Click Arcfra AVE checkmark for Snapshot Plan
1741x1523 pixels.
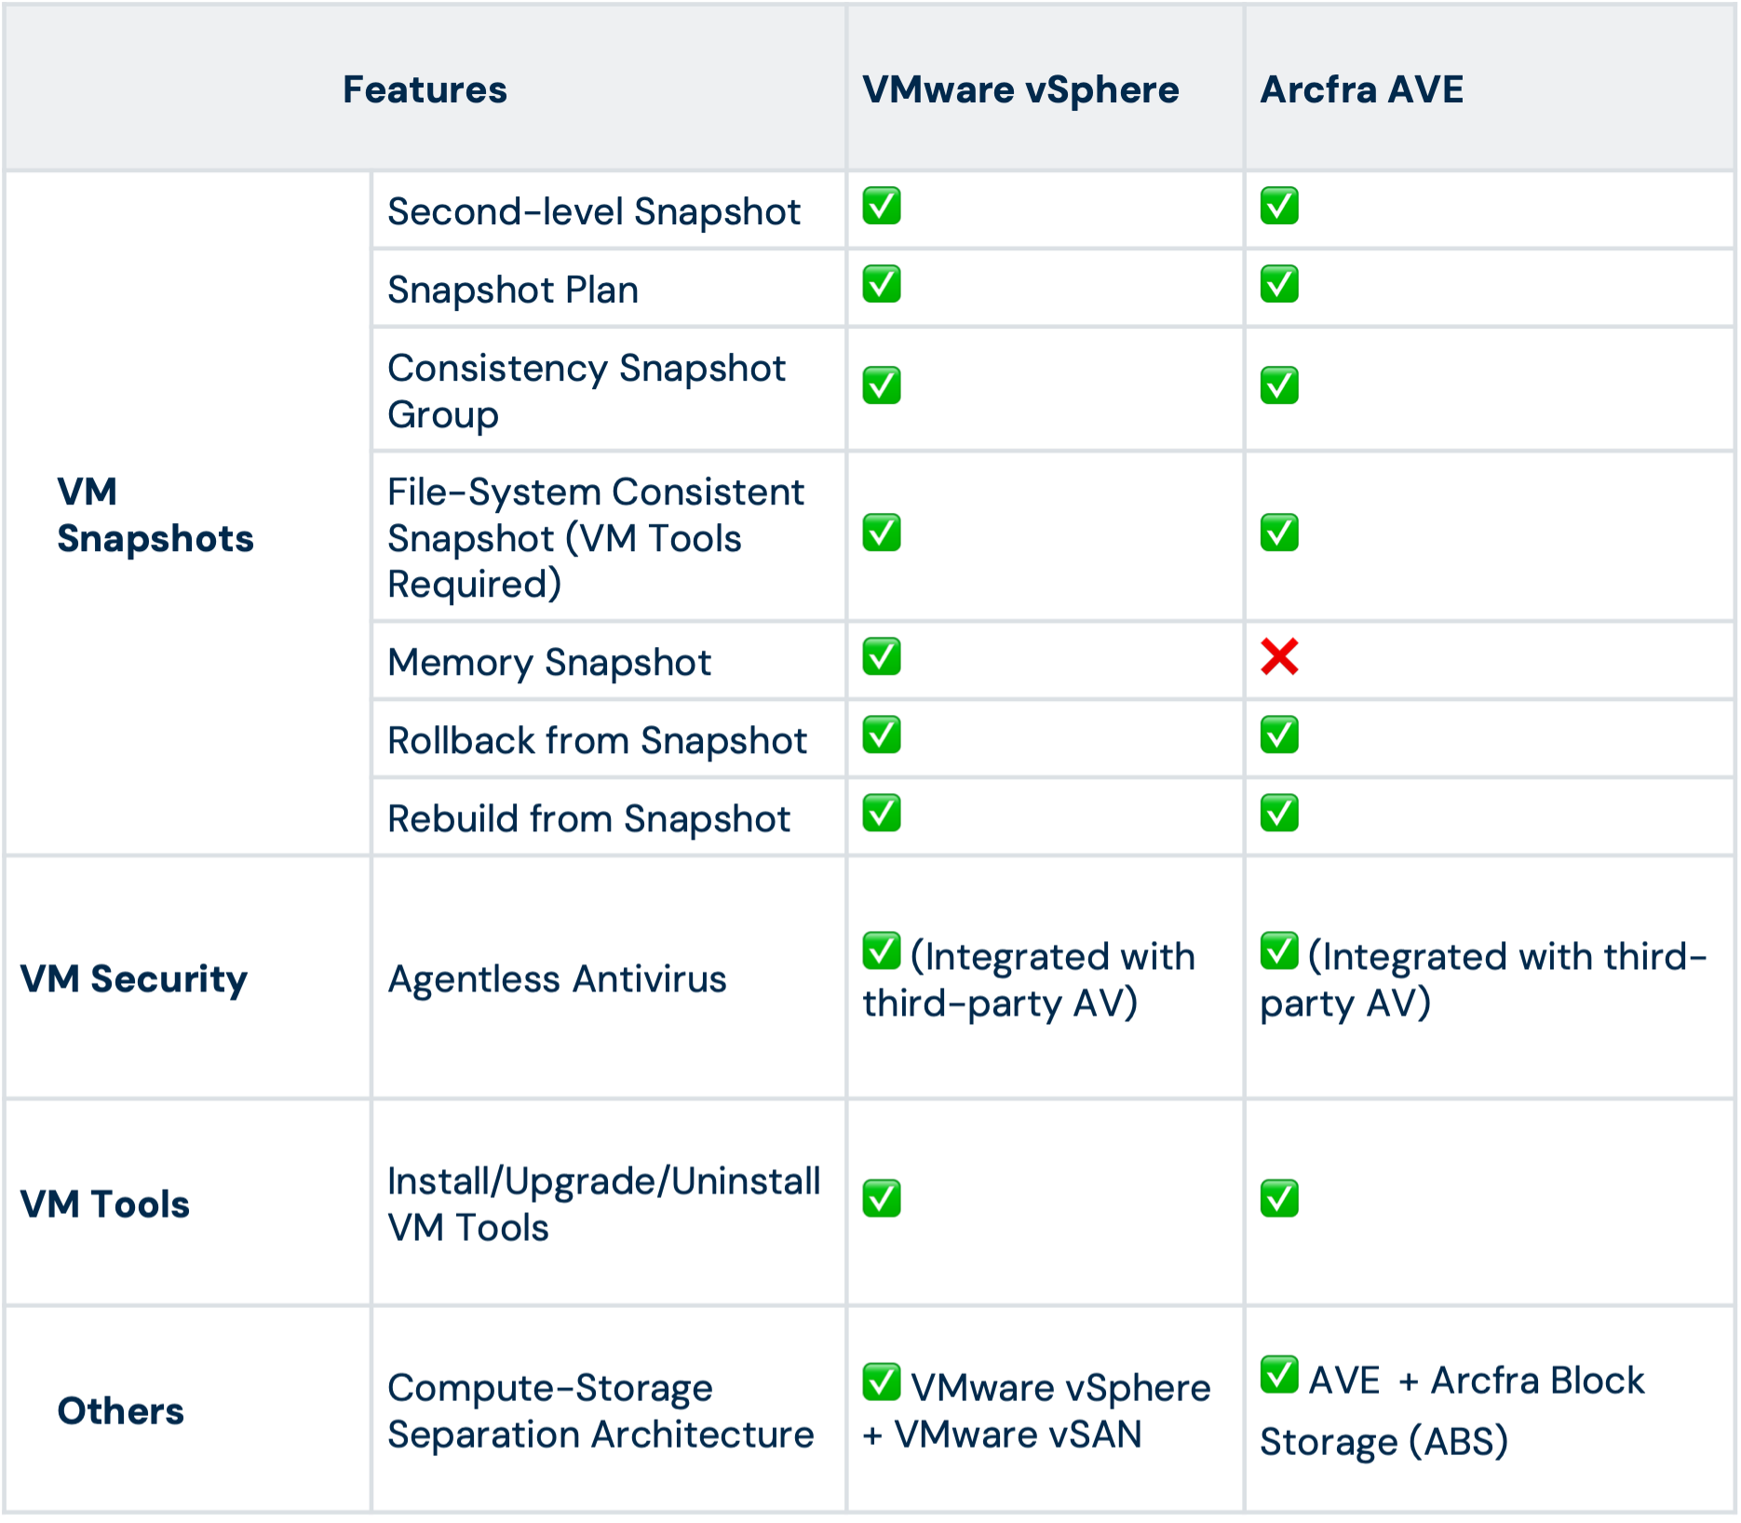click(x=1279, y=284)
